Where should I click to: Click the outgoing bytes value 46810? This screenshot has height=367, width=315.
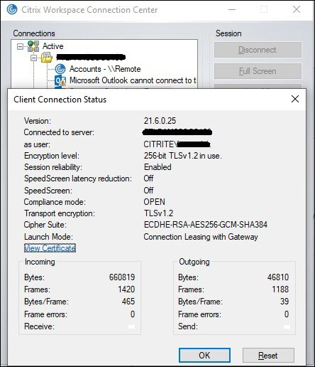[x=278, y=277]
